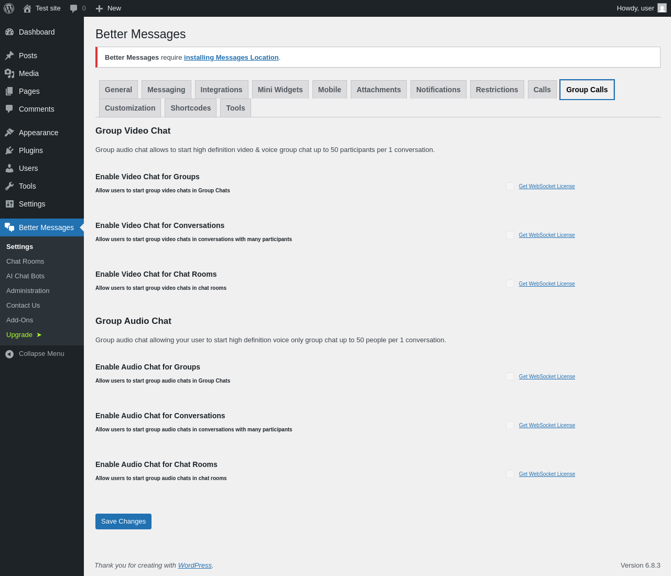
Task: Click the Appearance paintbrush icon
Action: point(9,133)
